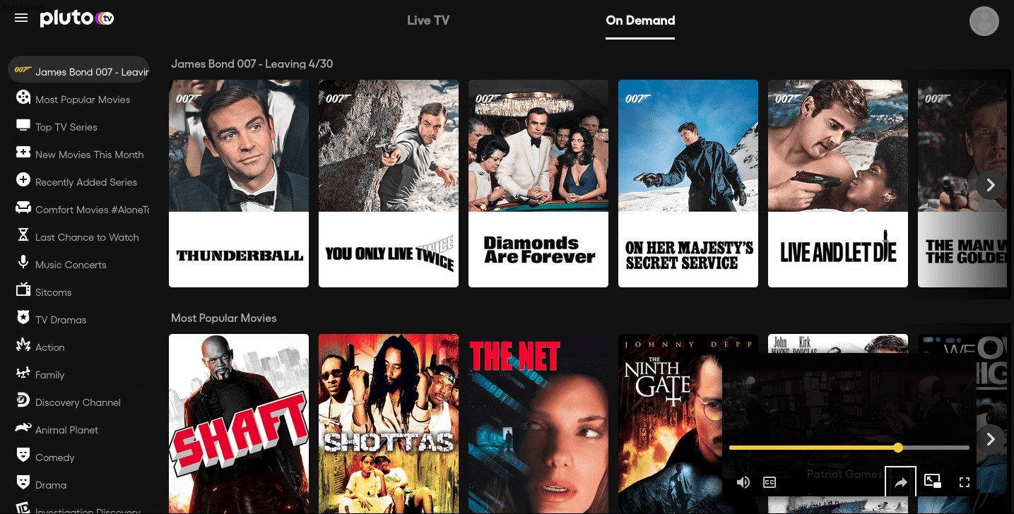Switch to the Live TV tab
This screenshot has height=514, width=1014.
(x=428, y=20)
